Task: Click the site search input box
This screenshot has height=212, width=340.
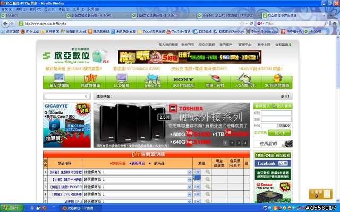Action: pyautogui.click(x=65, y=96)
